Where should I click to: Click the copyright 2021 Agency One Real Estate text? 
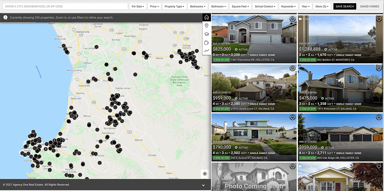[x=36, y=185]
